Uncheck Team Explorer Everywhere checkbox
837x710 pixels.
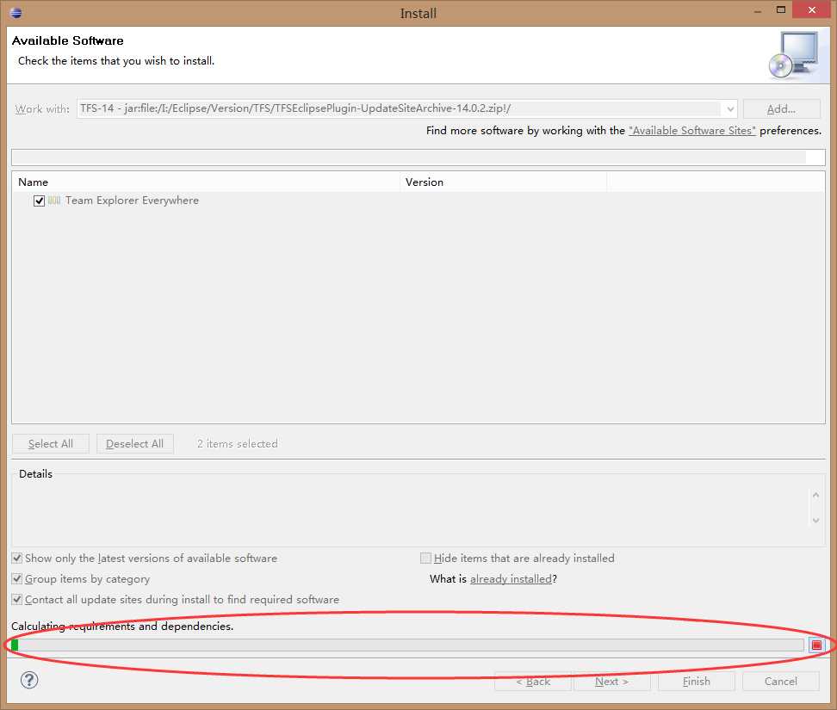pyautogui.click(x=39, y=201)
